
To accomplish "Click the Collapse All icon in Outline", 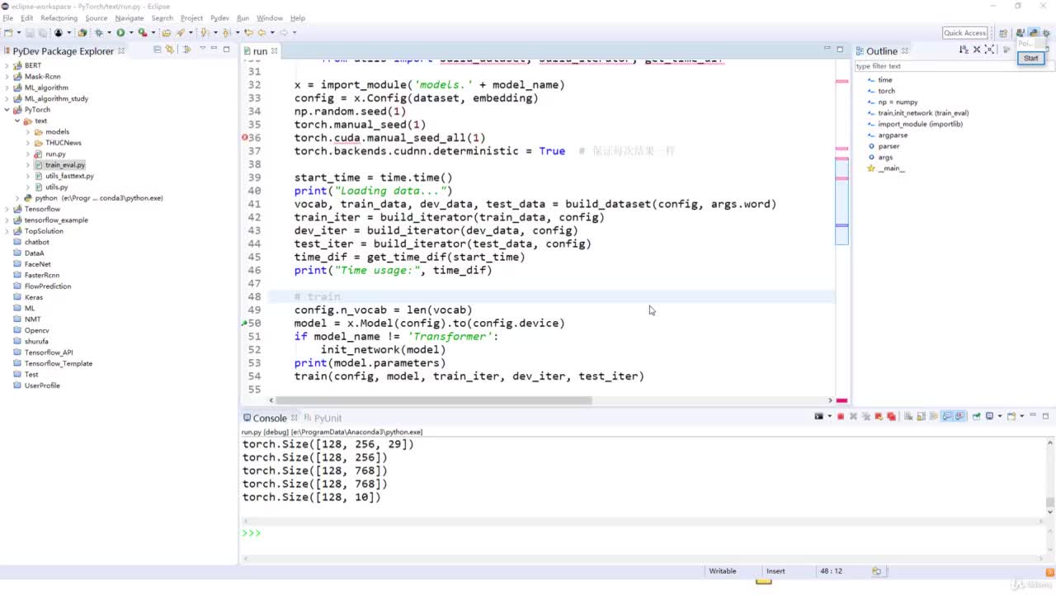I will pyautogui.click(x=977, y=50).
